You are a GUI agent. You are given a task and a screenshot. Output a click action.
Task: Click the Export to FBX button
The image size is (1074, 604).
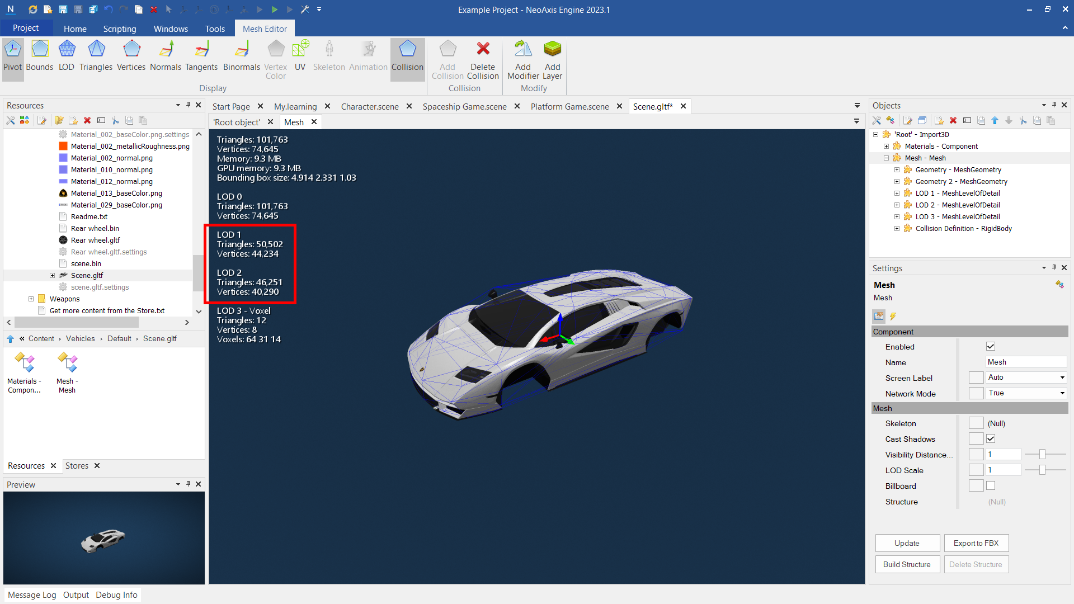(976, 543)
